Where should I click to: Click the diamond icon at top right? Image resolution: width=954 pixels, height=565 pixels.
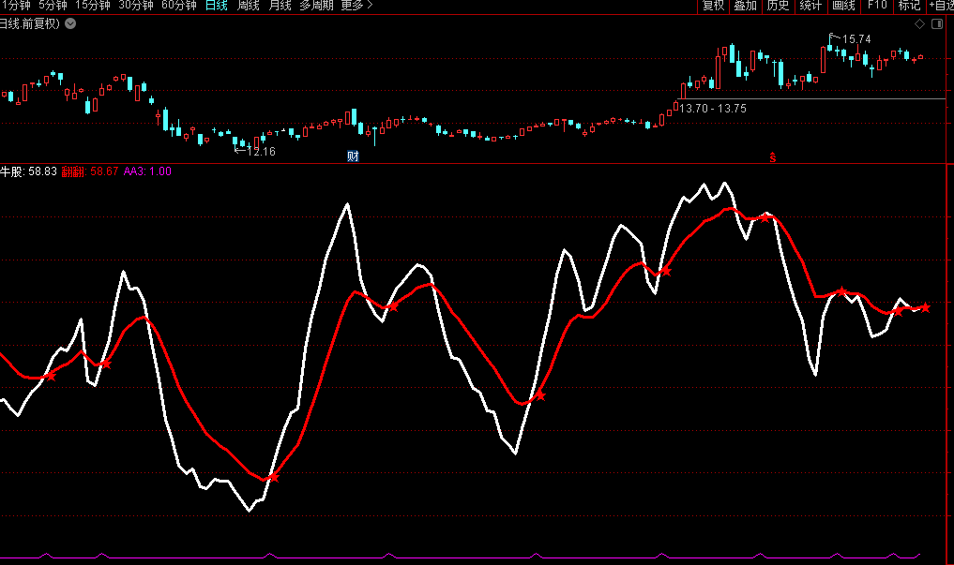(919, 24)
